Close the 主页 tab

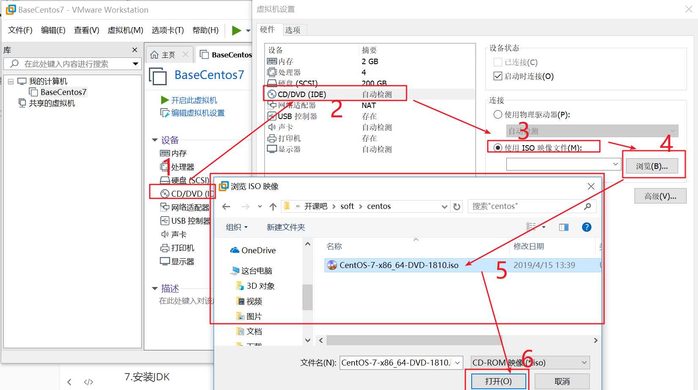pyautogui.click(x=185, y=54)
